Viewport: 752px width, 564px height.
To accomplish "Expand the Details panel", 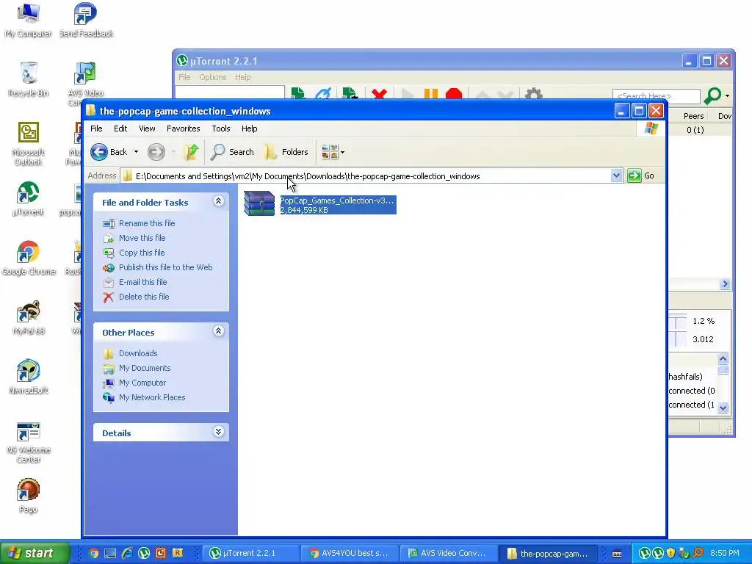I will pyautogui.click(x=218, y=432).
